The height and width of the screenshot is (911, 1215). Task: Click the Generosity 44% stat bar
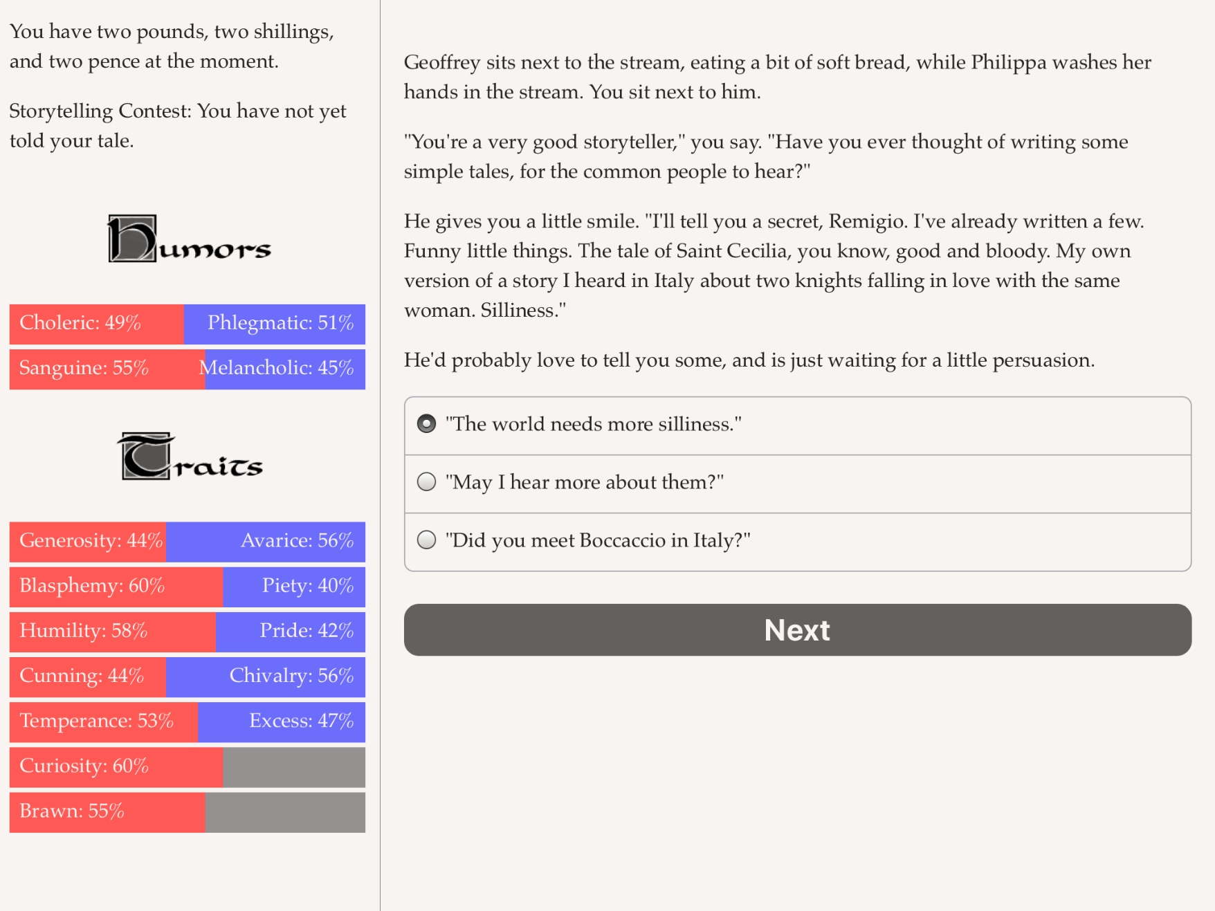(x=88, y=542)
